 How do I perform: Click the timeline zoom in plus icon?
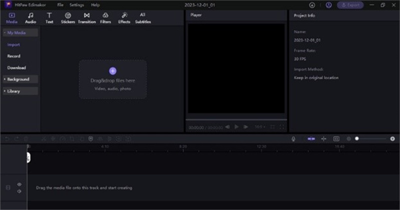coord(392,139)
